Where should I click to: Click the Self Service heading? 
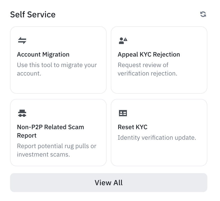(33, 14)
